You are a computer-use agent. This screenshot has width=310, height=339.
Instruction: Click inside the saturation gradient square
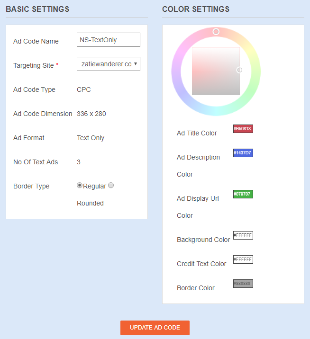[216, 71]
